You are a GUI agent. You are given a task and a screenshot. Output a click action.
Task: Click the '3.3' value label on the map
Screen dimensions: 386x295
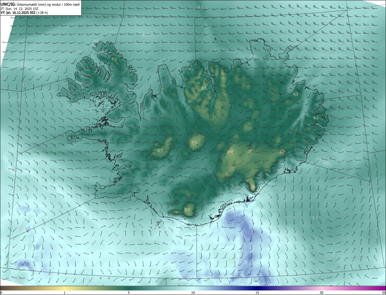[187, 210]
